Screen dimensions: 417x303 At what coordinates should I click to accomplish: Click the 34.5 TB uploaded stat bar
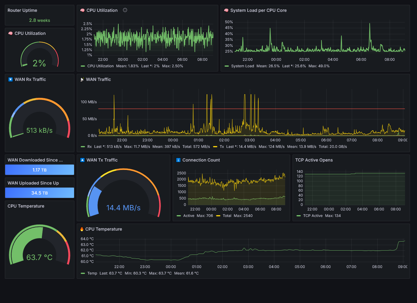tap(39, 193)
